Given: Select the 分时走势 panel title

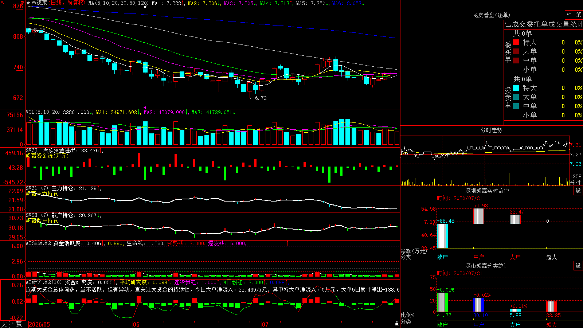Looking at the screenshot, I should 491,130.
